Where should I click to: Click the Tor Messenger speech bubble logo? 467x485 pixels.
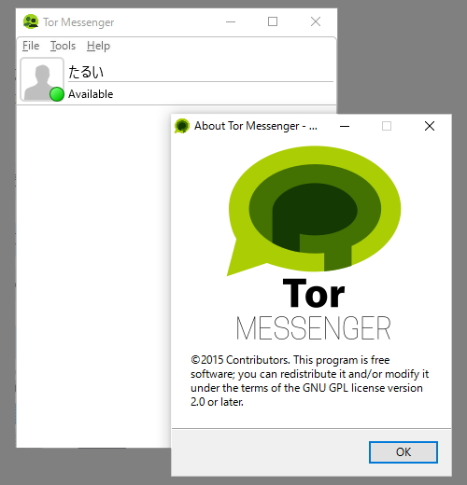(314, 211)
